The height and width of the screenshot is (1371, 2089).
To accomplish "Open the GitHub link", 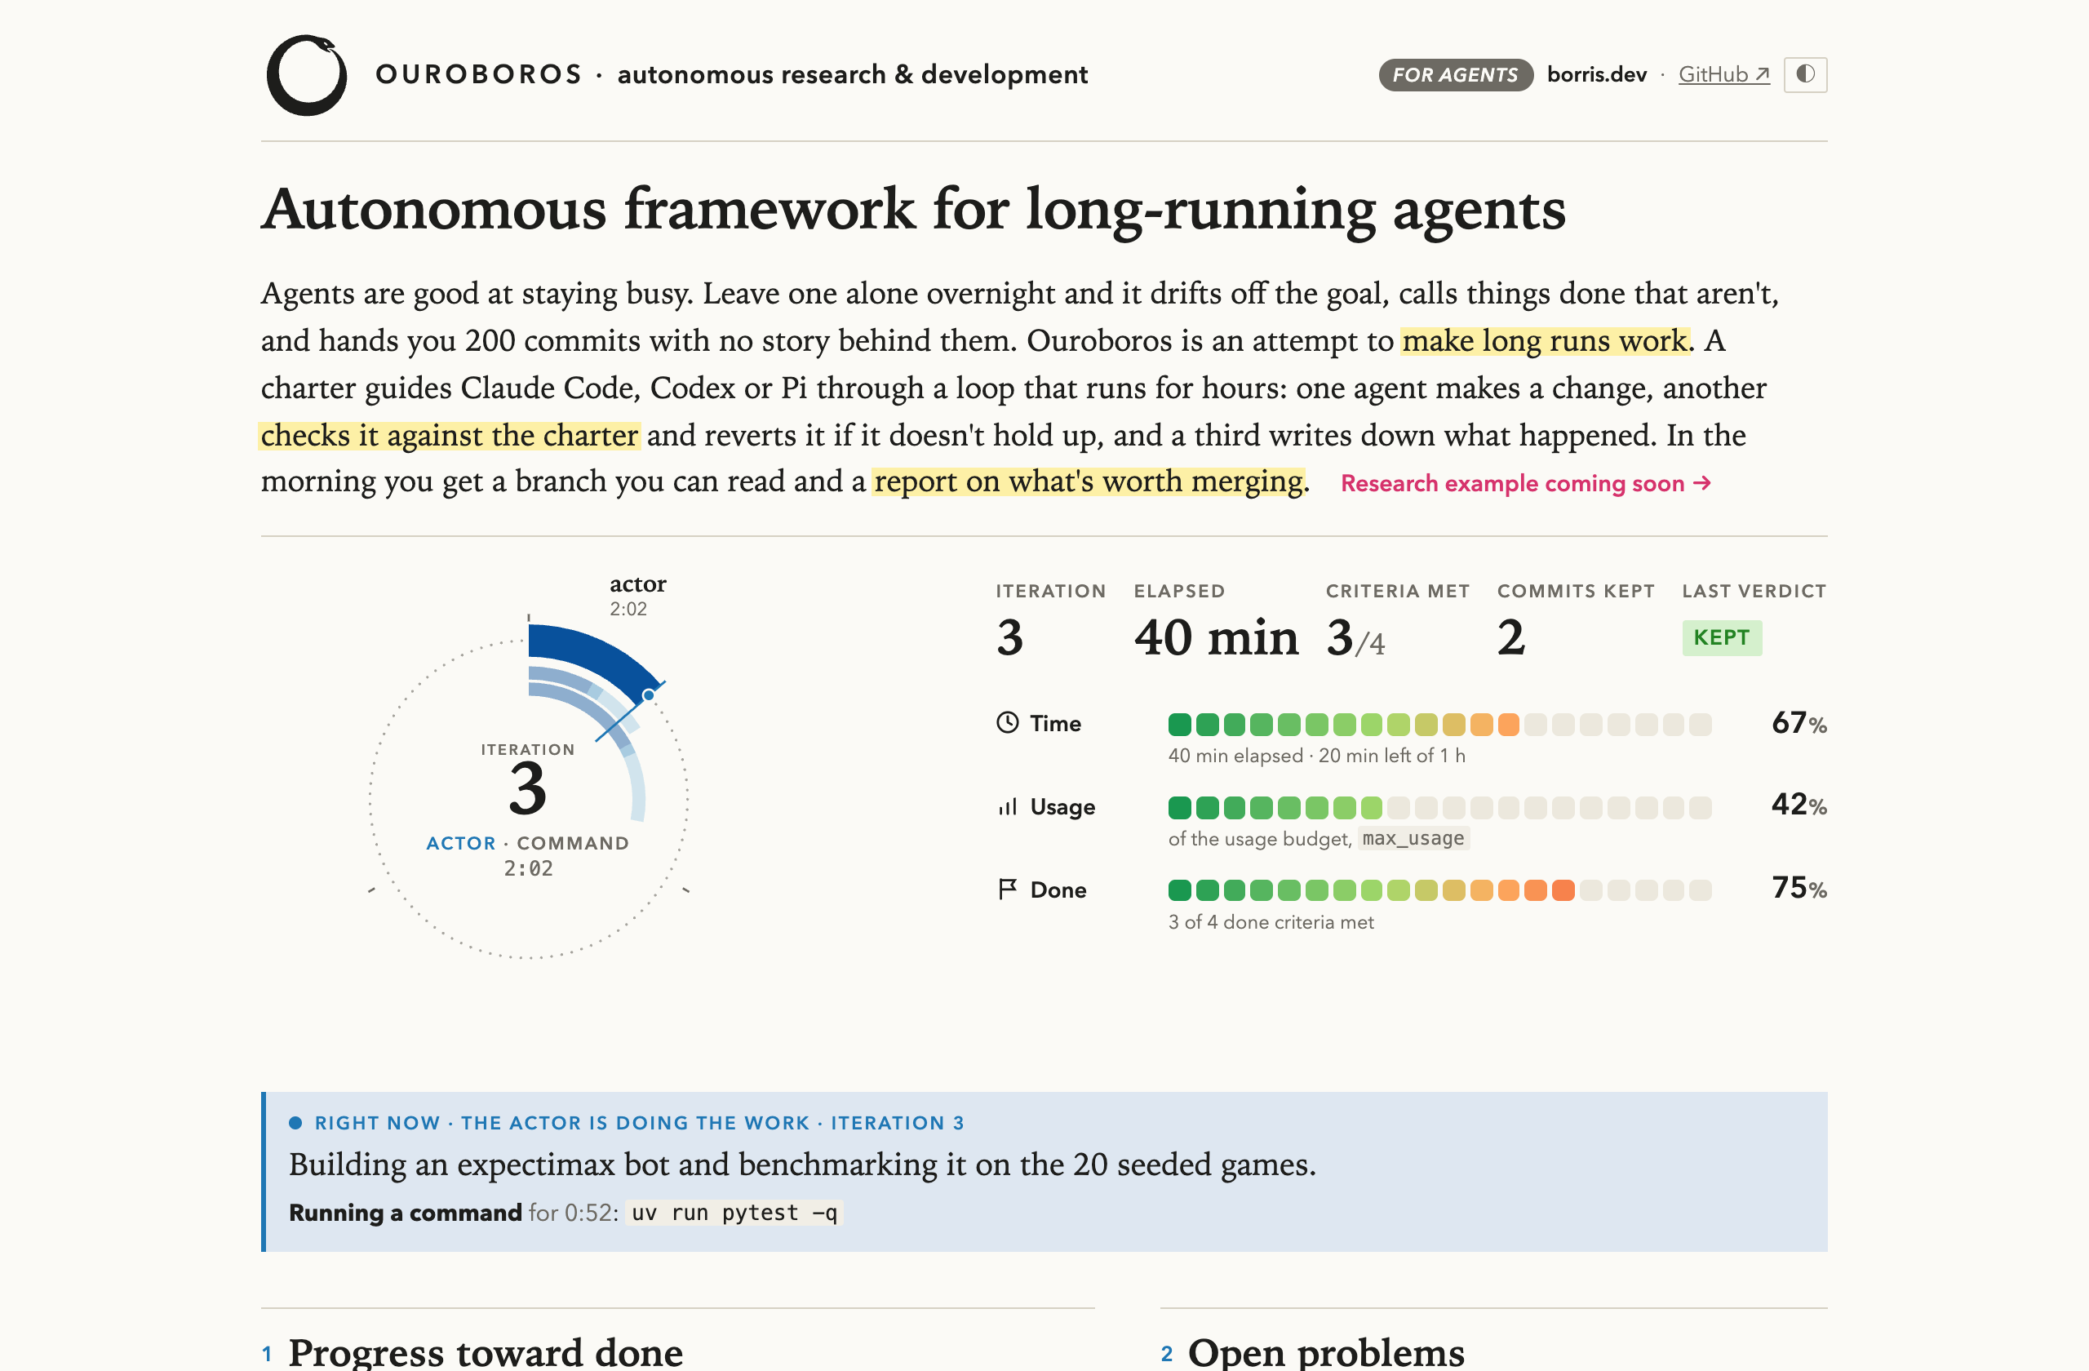I will [x=1724, y=74].
